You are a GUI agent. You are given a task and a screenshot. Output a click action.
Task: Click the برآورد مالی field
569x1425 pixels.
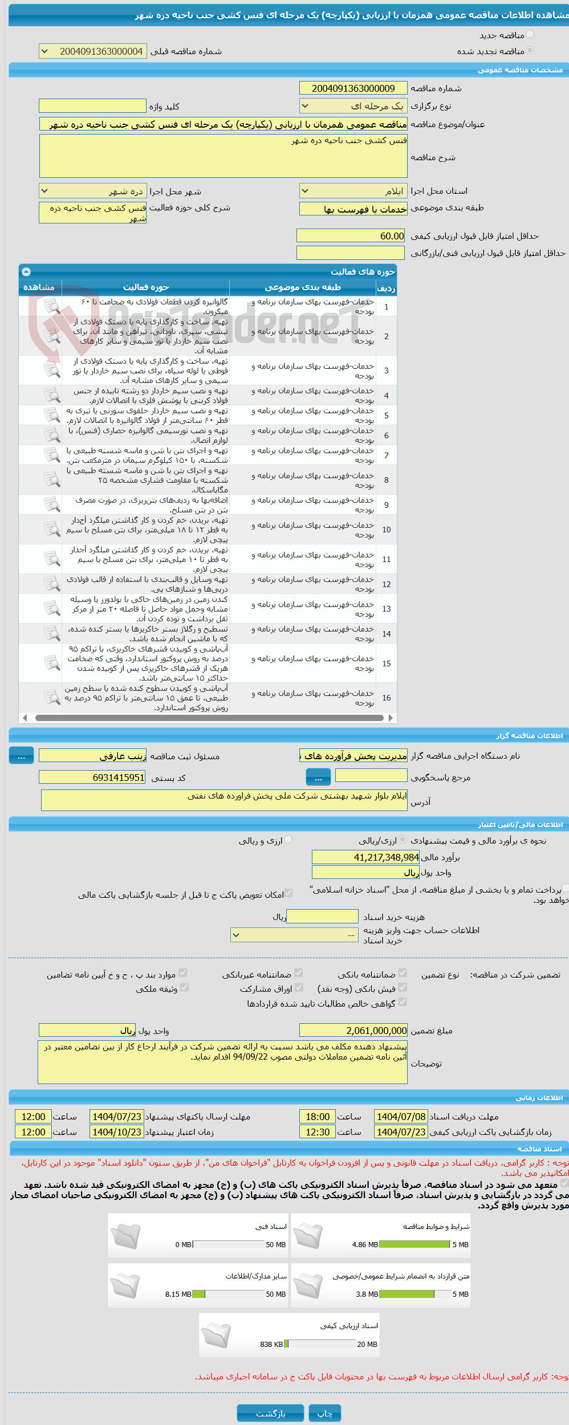click(x=366, y=857)
